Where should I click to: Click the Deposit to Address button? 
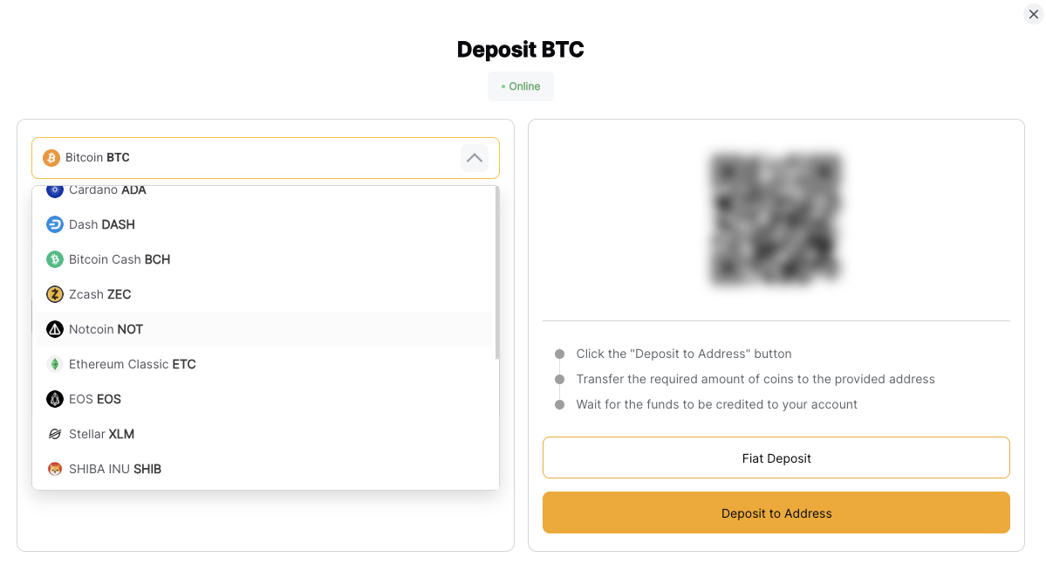pyautogui.click(x=776, y=513)
